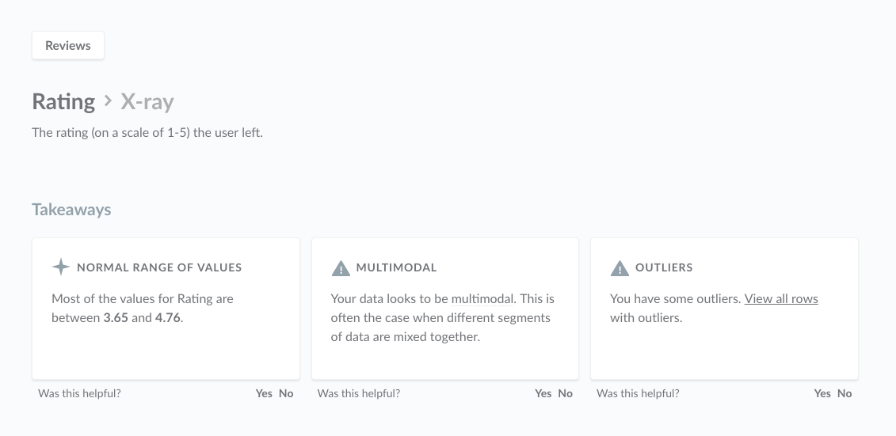Click the Outliers card heading
The width and height of the screenshot is (896, 436).
664,267
